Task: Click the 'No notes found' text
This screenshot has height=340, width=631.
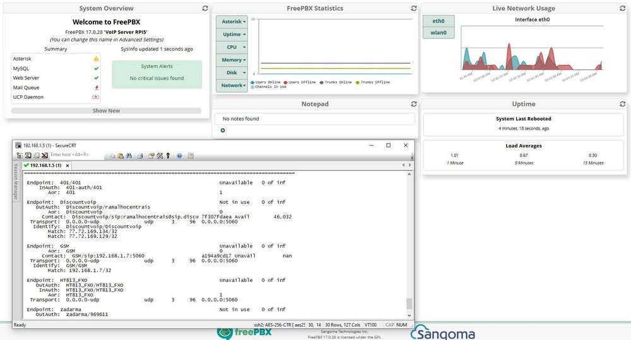Action: tap(240, 119)
